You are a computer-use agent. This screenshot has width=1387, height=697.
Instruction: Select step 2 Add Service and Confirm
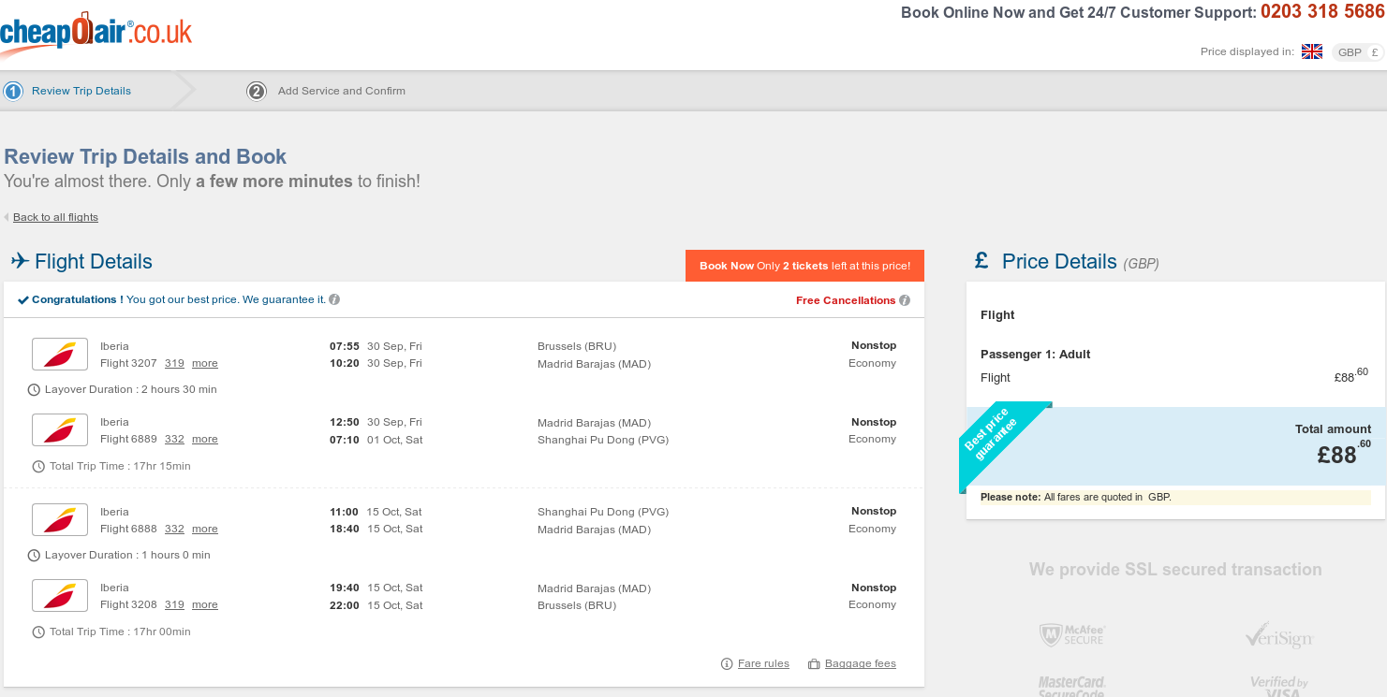point(327,91)
